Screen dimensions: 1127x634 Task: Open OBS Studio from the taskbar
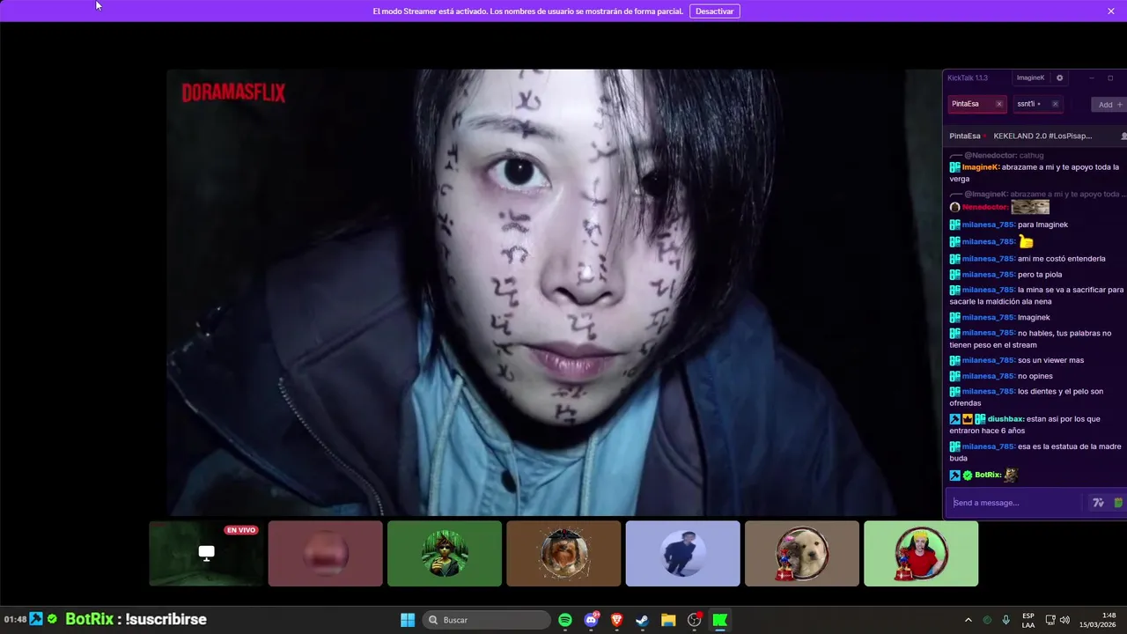(695, 620)
